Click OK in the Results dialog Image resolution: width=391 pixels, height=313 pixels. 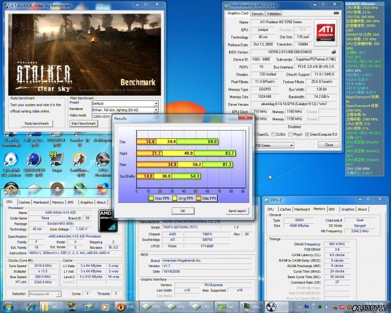click(183, 210)
